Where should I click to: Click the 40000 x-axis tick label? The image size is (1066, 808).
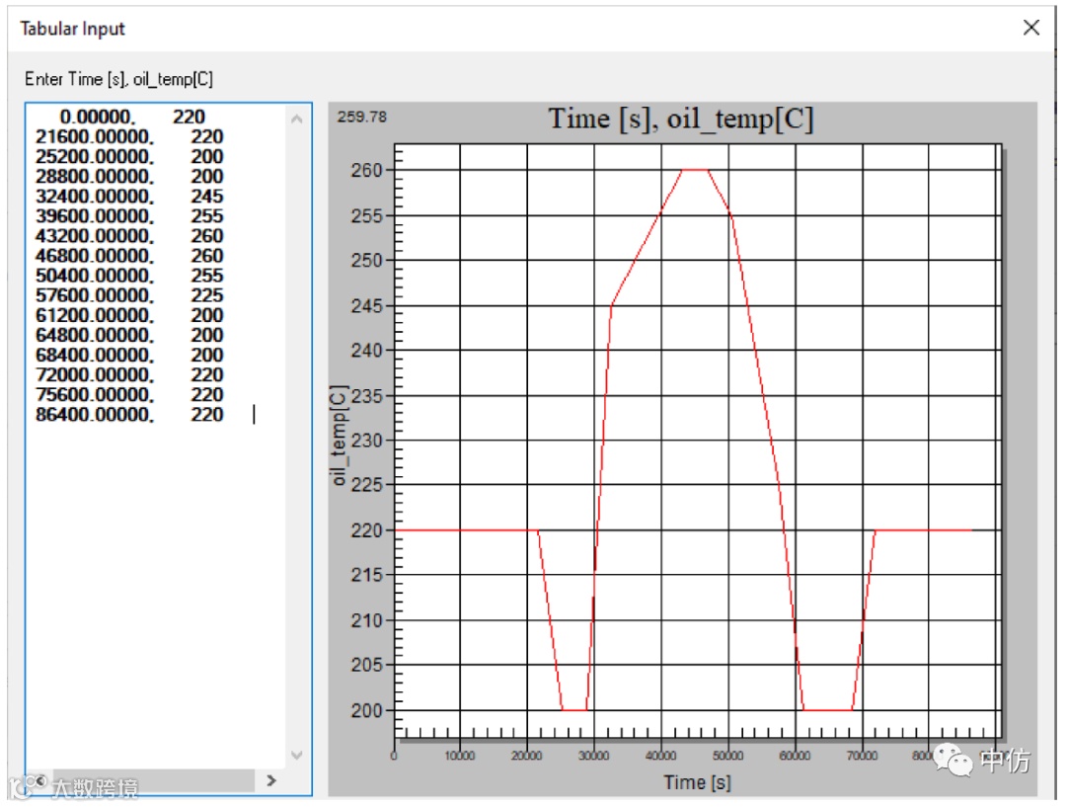(x=660, y=756)
